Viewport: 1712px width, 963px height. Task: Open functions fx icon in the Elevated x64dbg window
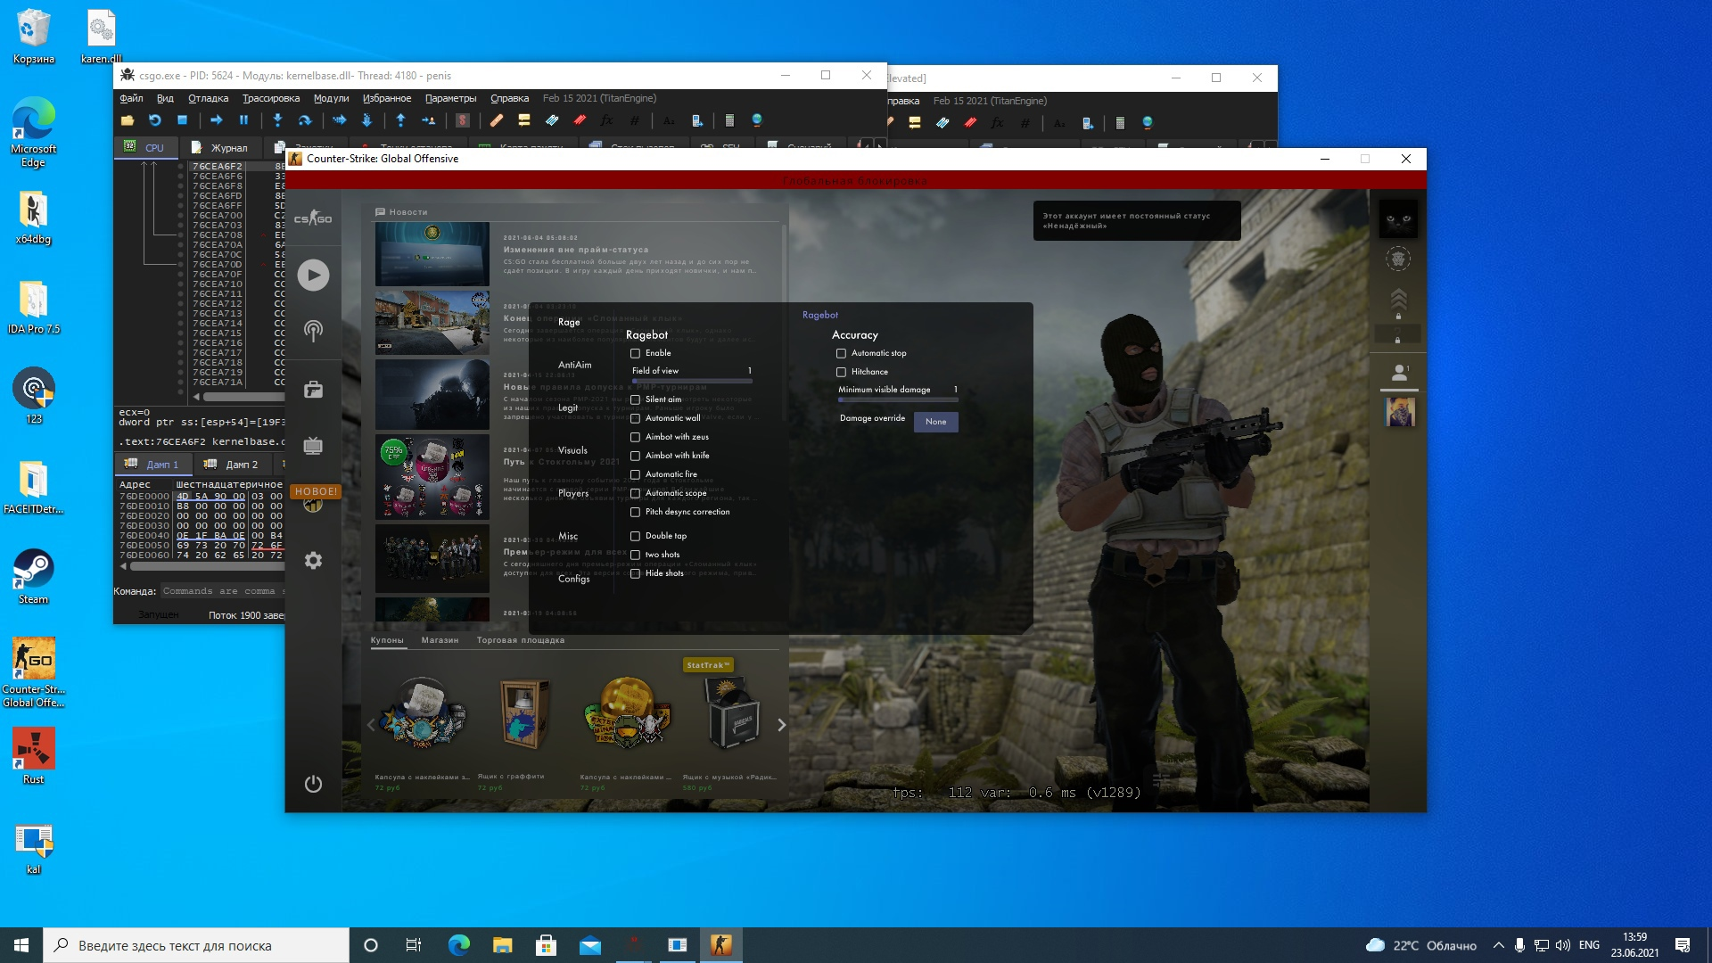point(997,123)
